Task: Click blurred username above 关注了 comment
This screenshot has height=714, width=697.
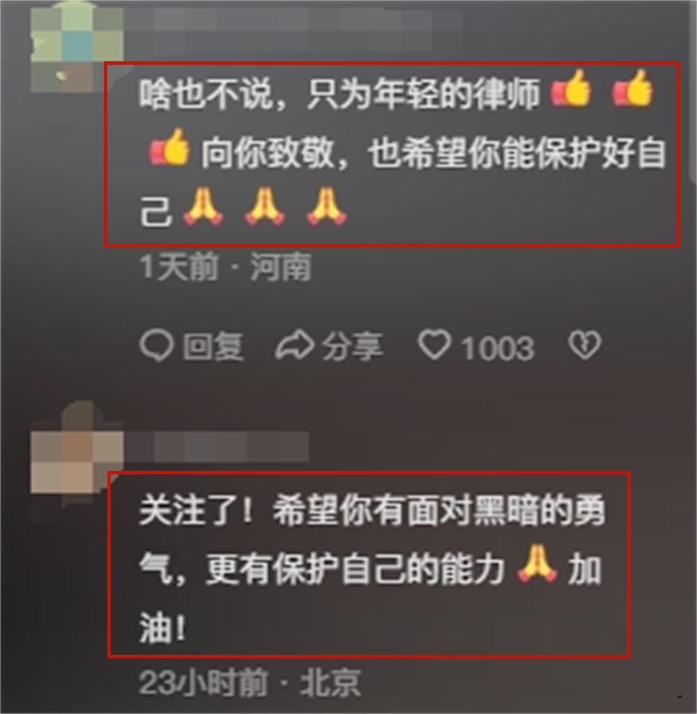Action: pyautogui.click(x=215, y=446)
